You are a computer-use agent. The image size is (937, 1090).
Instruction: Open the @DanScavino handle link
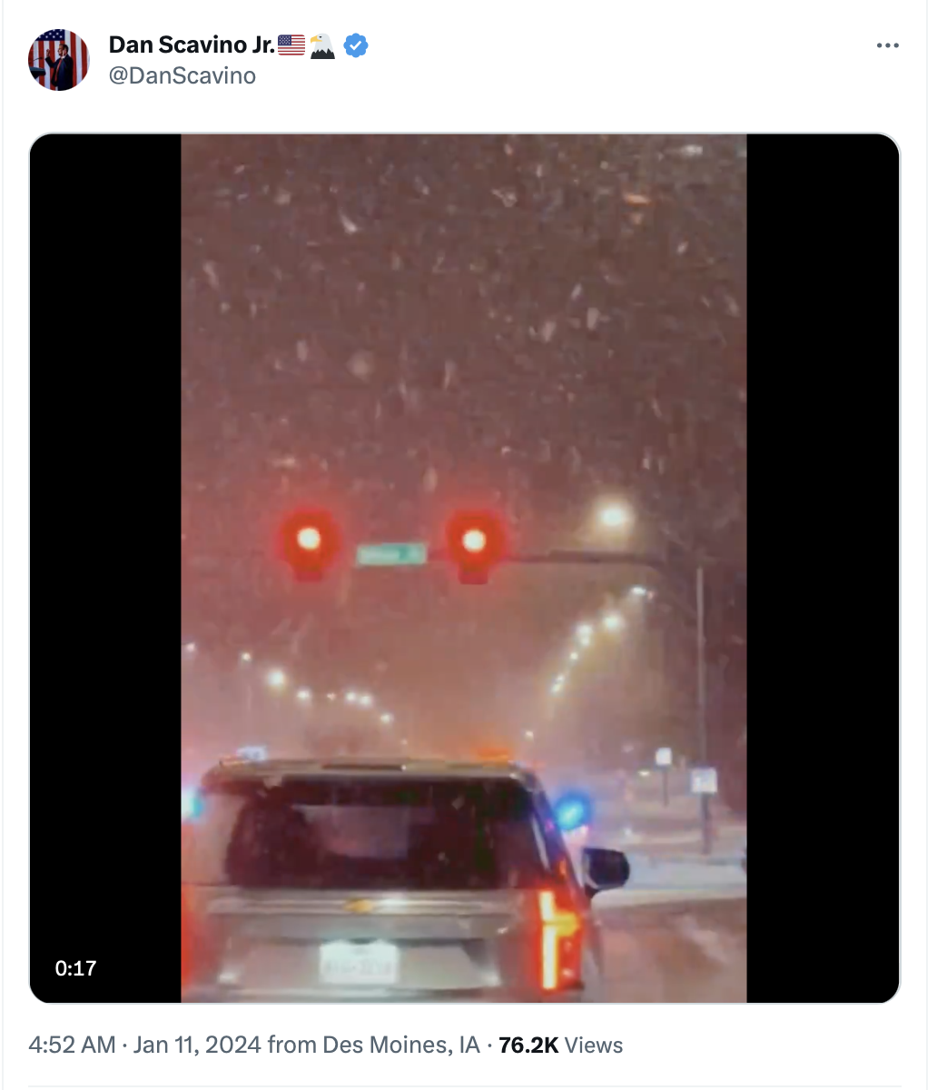click(x=182, y=75)
